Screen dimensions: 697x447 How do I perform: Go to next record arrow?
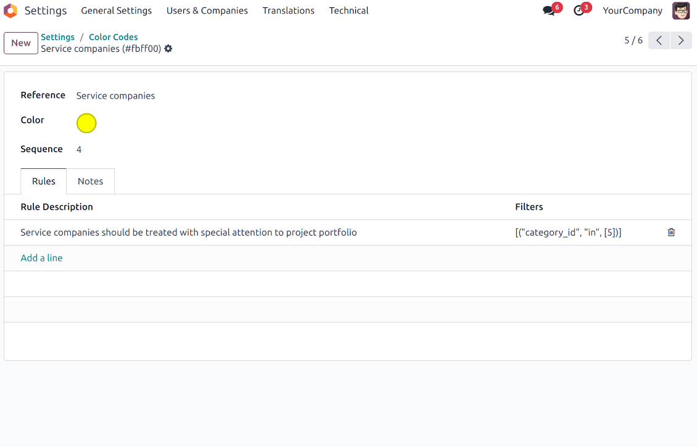[681, 41]
